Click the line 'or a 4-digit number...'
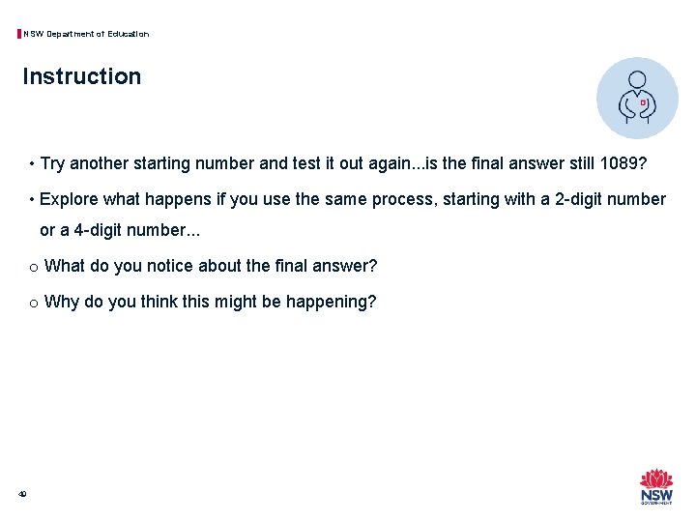Image resolution: width=696 pixels, height=522 pixels. [120, 230]
